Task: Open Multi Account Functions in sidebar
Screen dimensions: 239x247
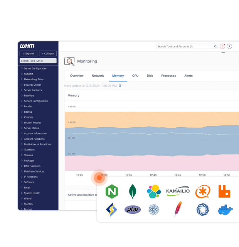Action: pyautogui.click(x=37, y=144)
